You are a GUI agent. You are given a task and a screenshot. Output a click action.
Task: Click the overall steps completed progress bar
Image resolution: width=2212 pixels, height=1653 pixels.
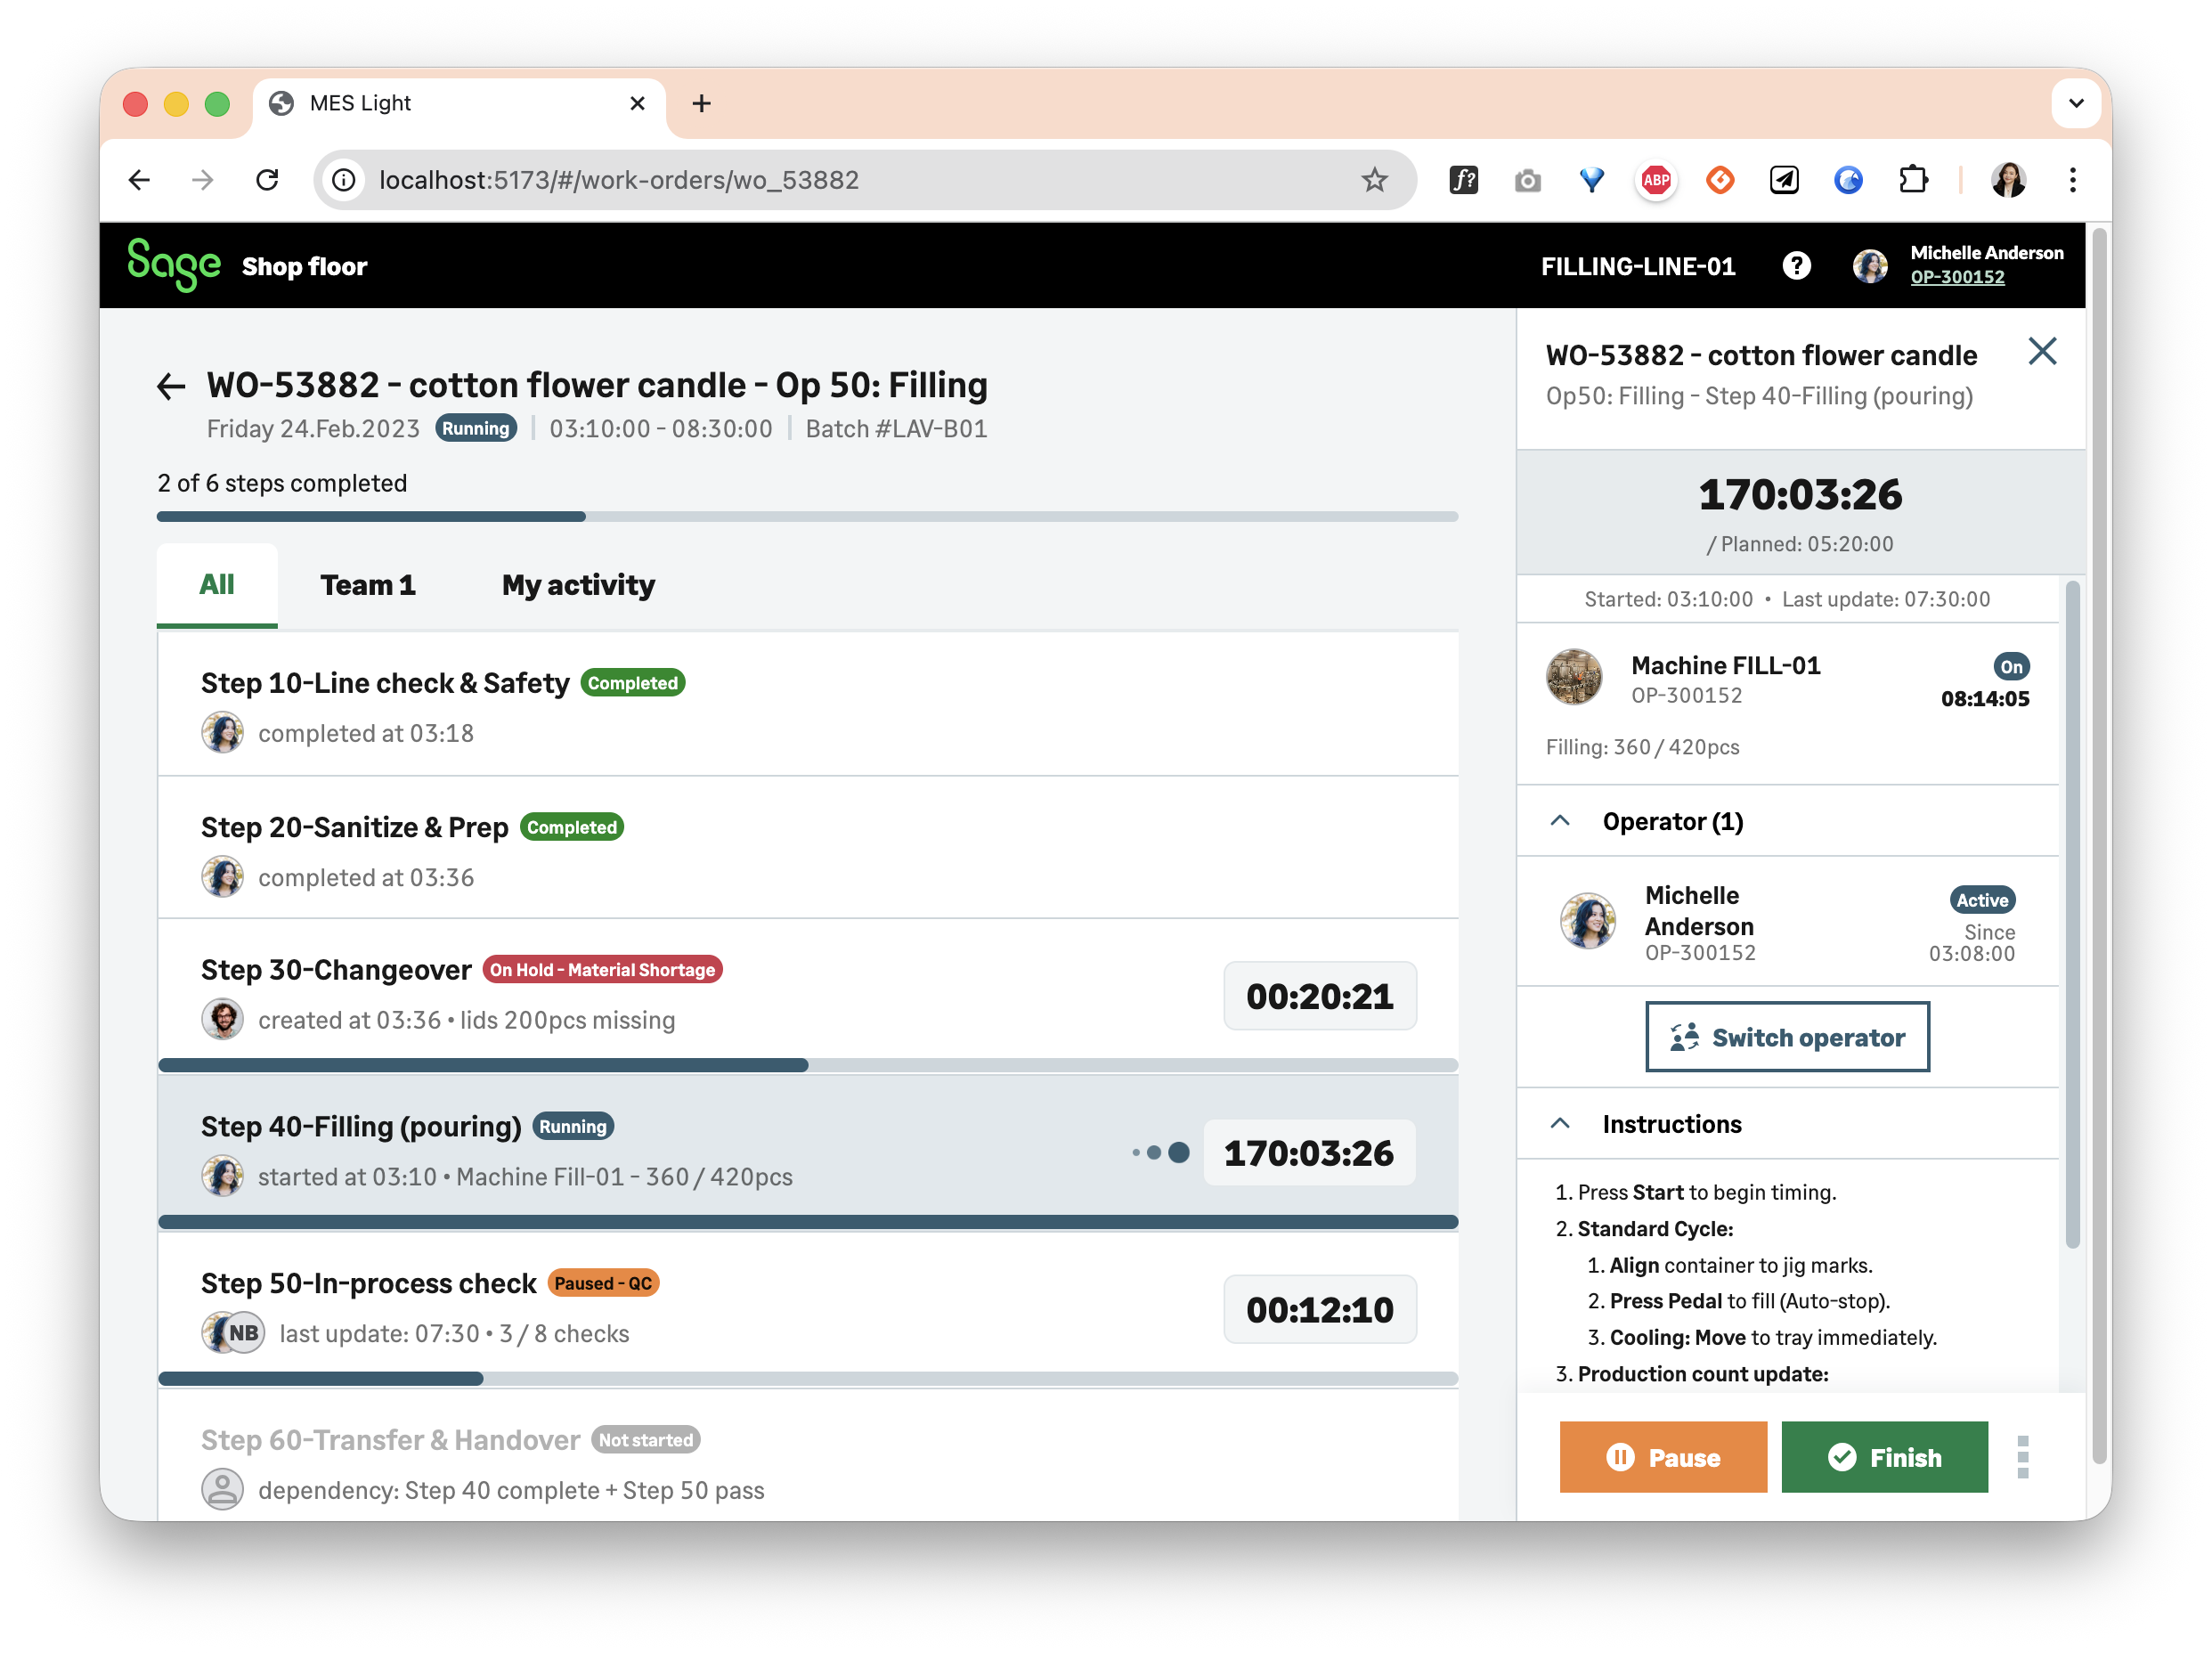(806, 517)
